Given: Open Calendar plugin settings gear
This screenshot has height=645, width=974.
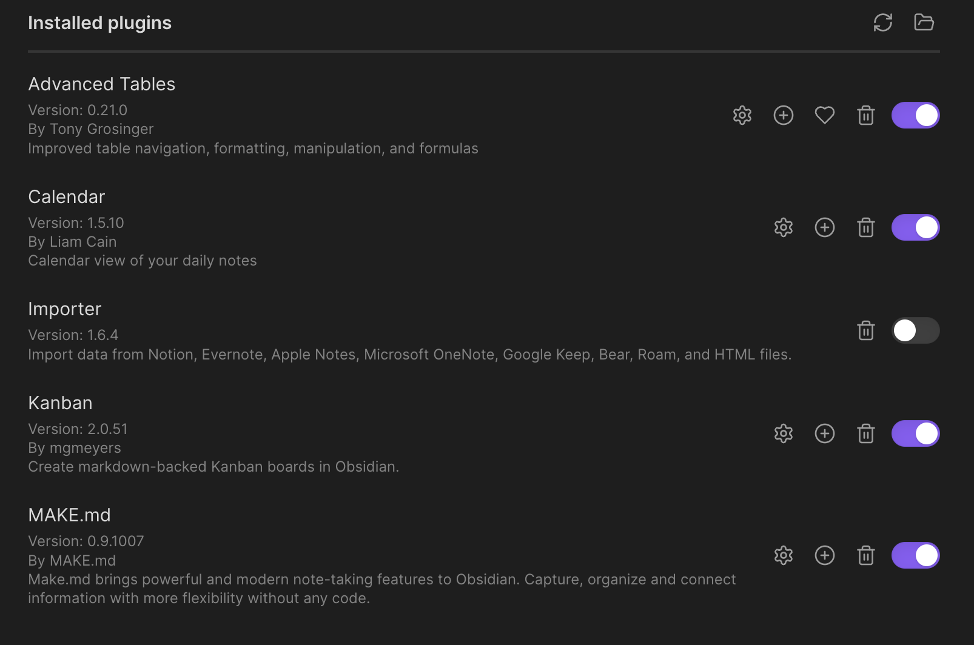Looking at the screenshot, I should [x=784, y=227].
